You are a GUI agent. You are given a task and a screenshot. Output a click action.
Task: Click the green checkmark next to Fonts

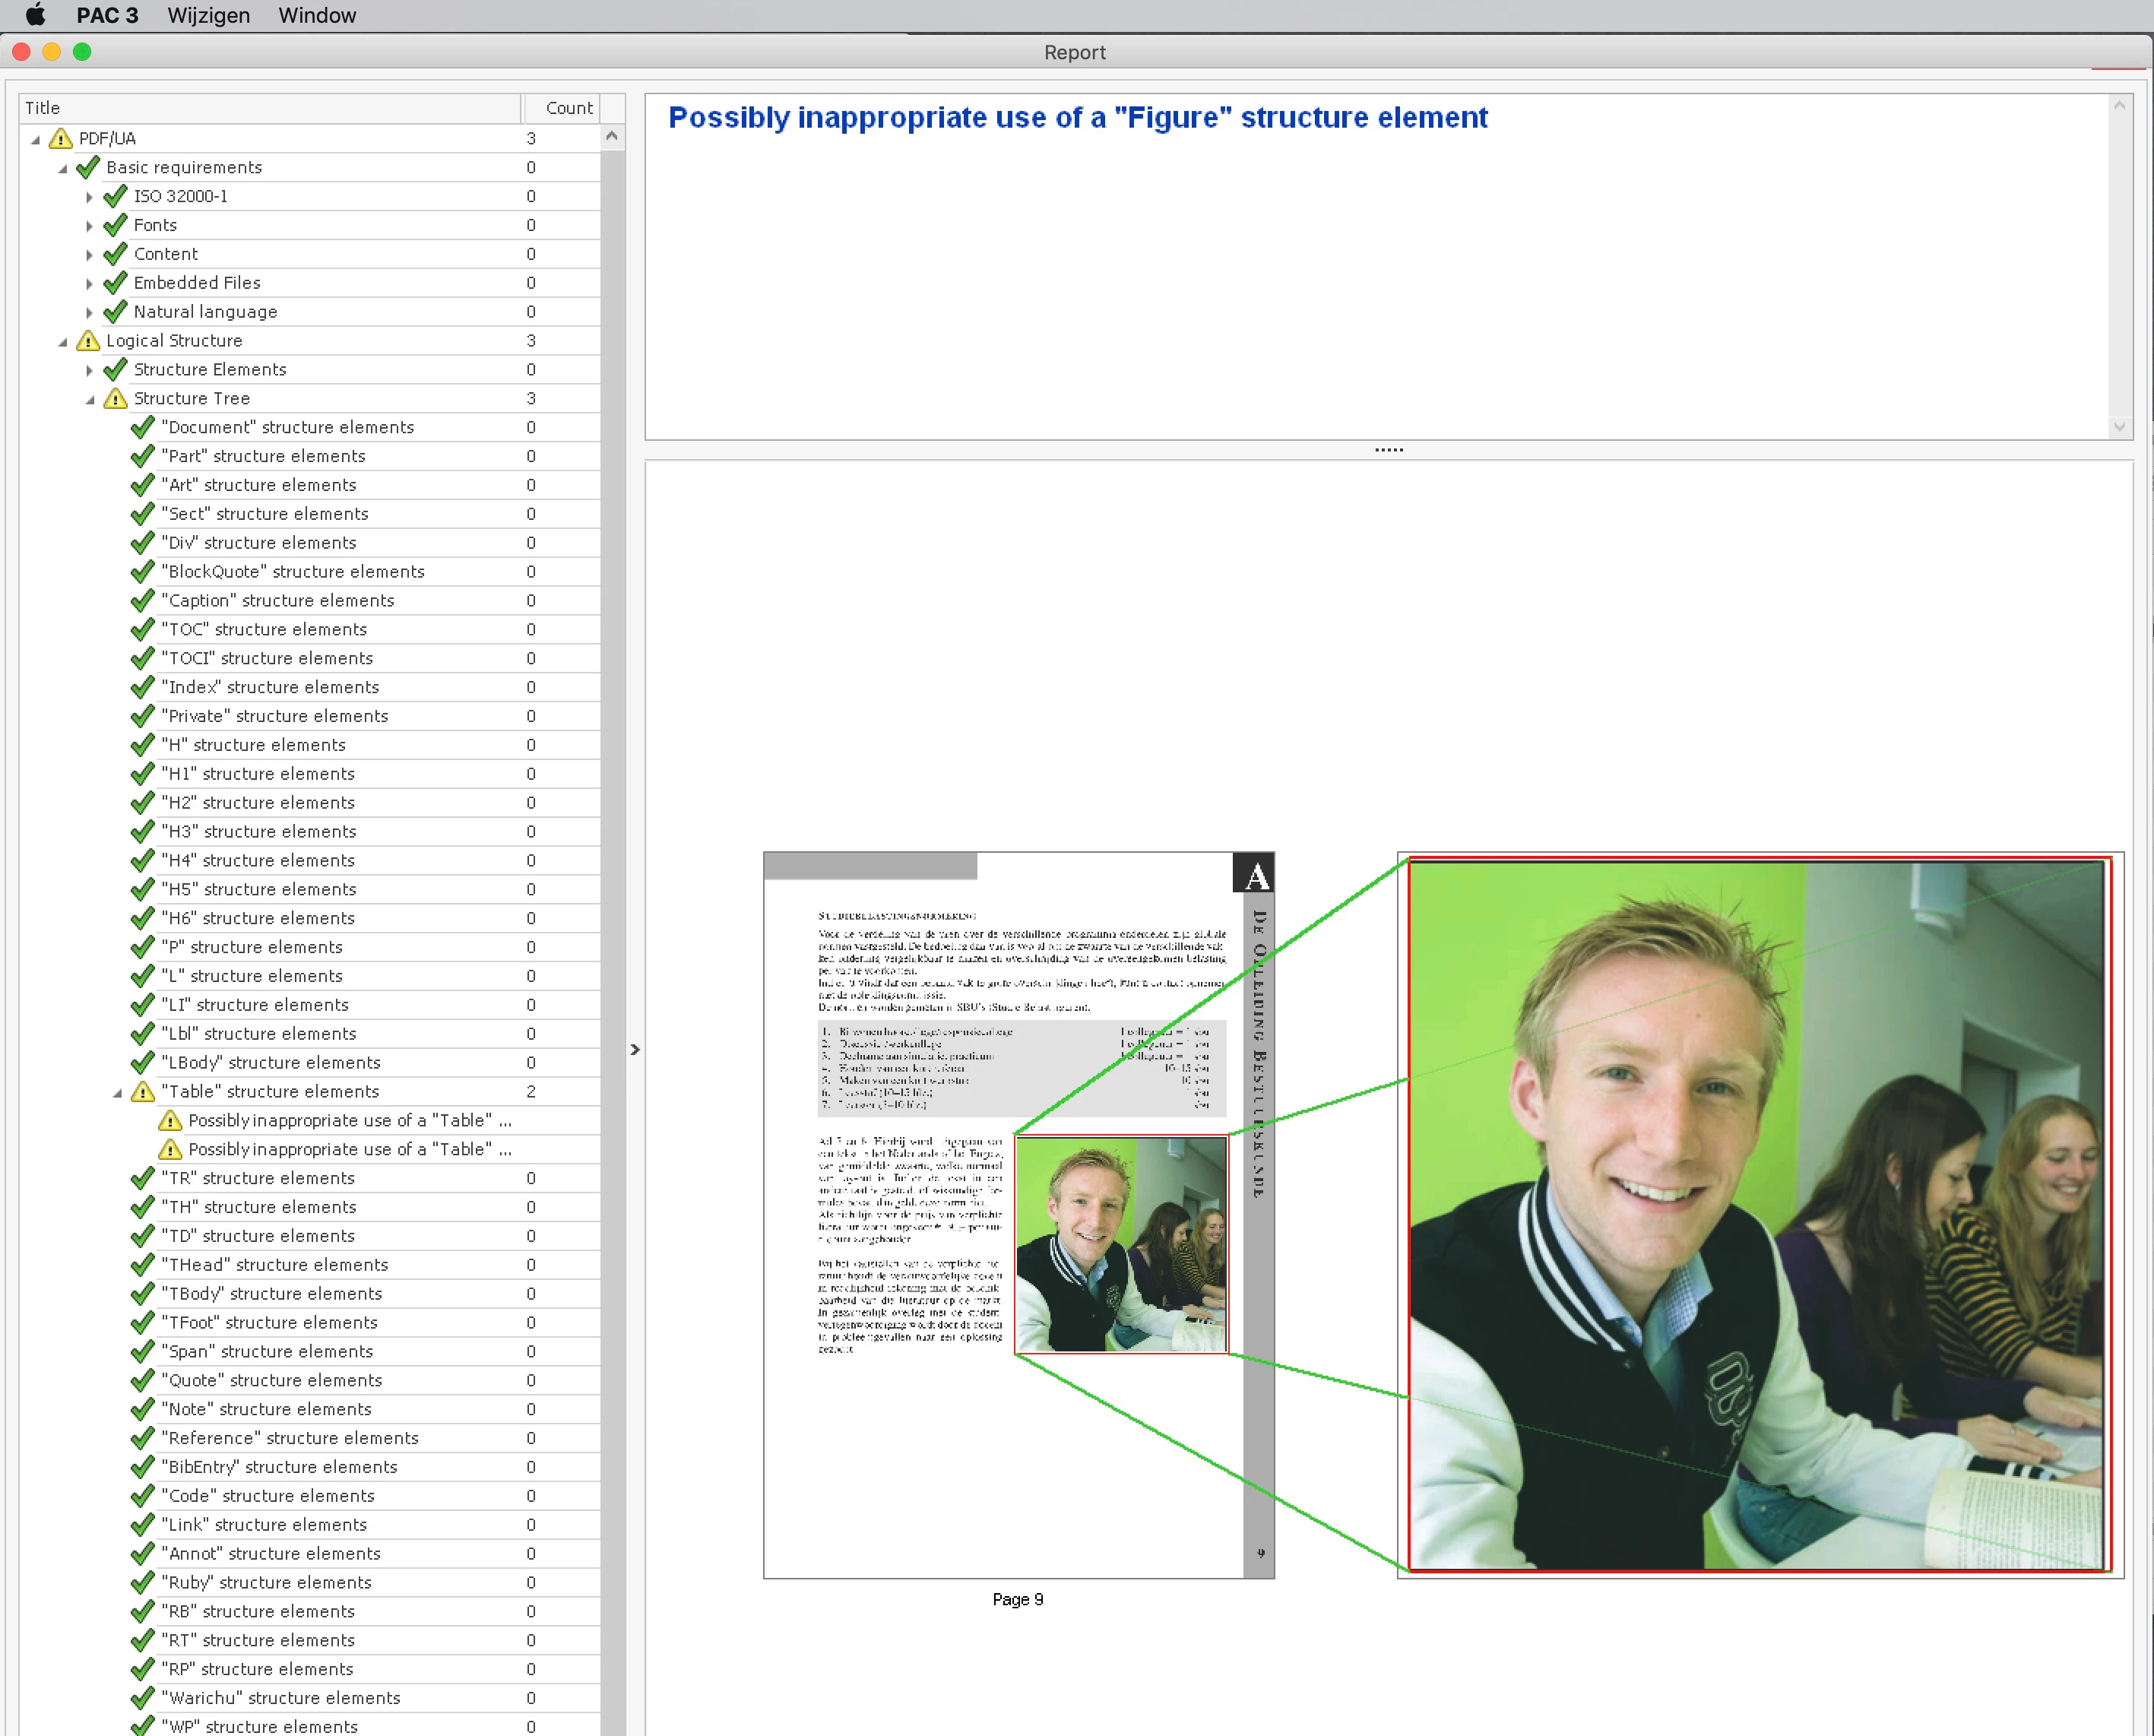(116, 225)
